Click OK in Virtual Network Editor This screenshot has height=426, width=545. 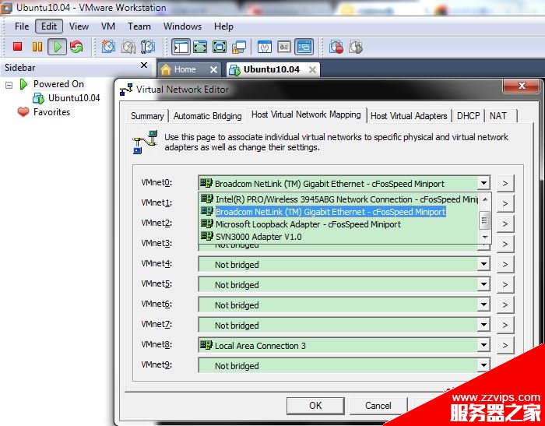coord(315,406)
